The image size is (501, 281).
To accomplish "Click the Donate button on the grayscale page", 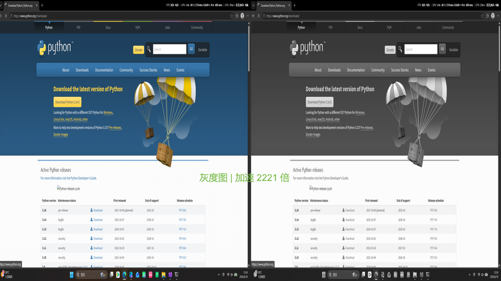I will [x=390, y=50].
